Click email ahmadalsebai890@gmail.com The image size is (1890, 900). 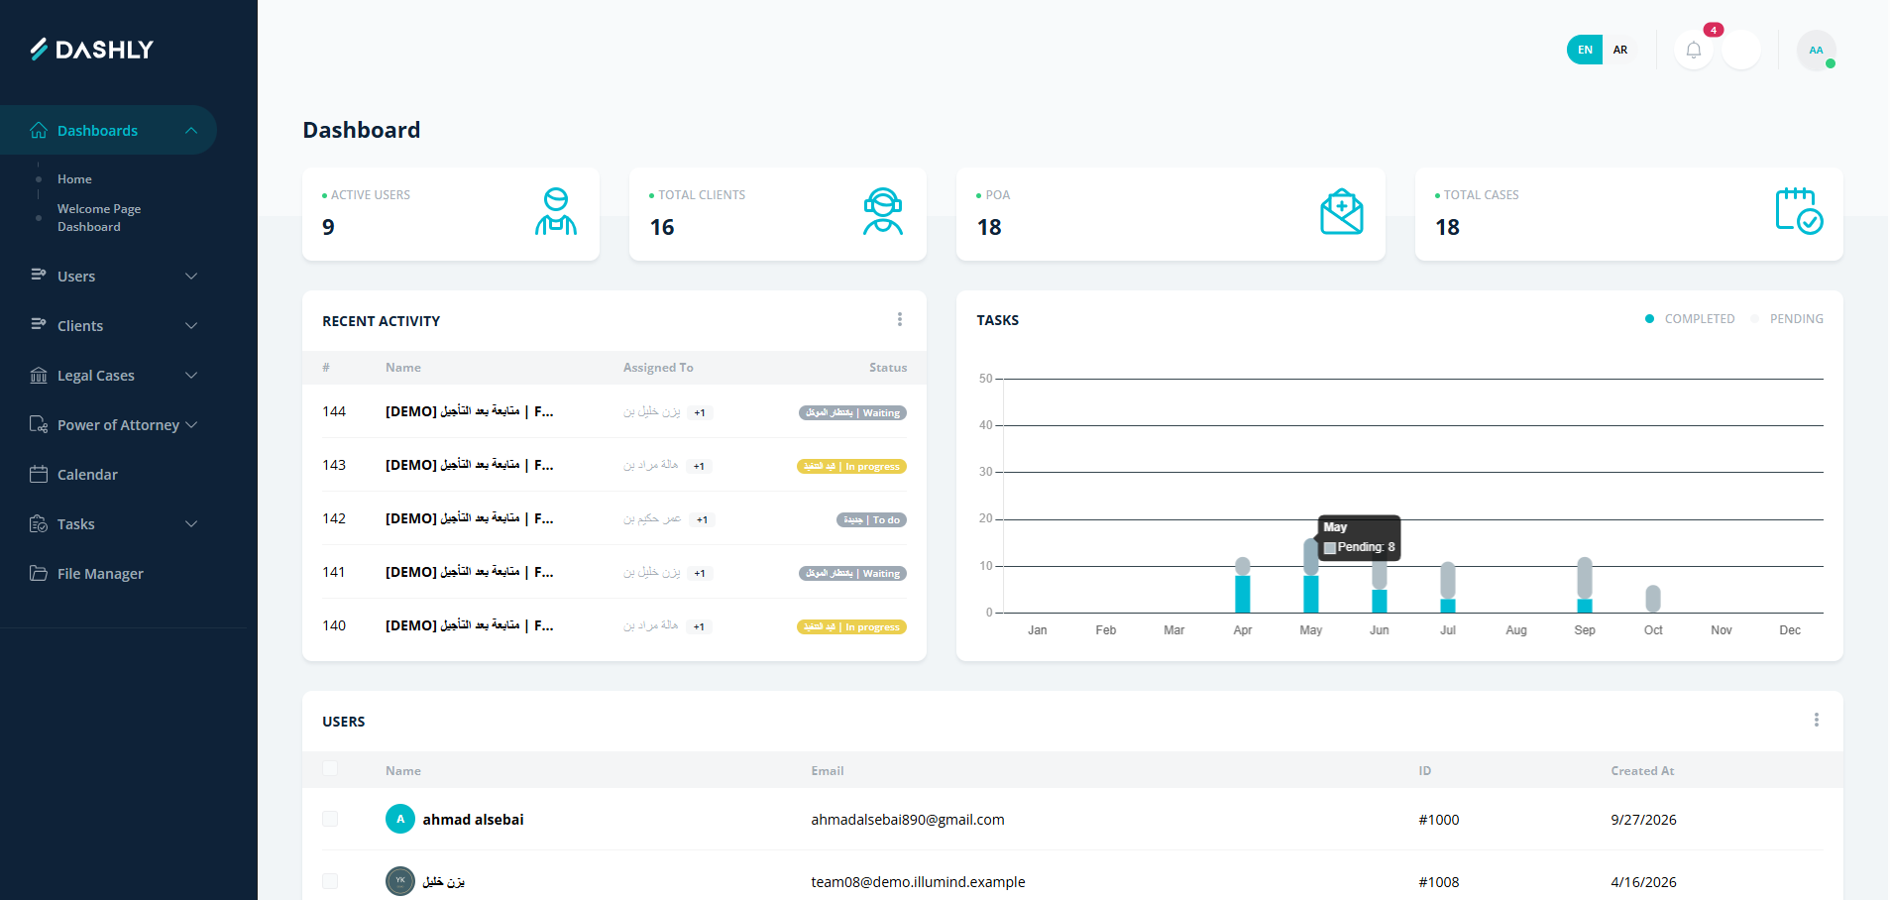tap(908, 820)
